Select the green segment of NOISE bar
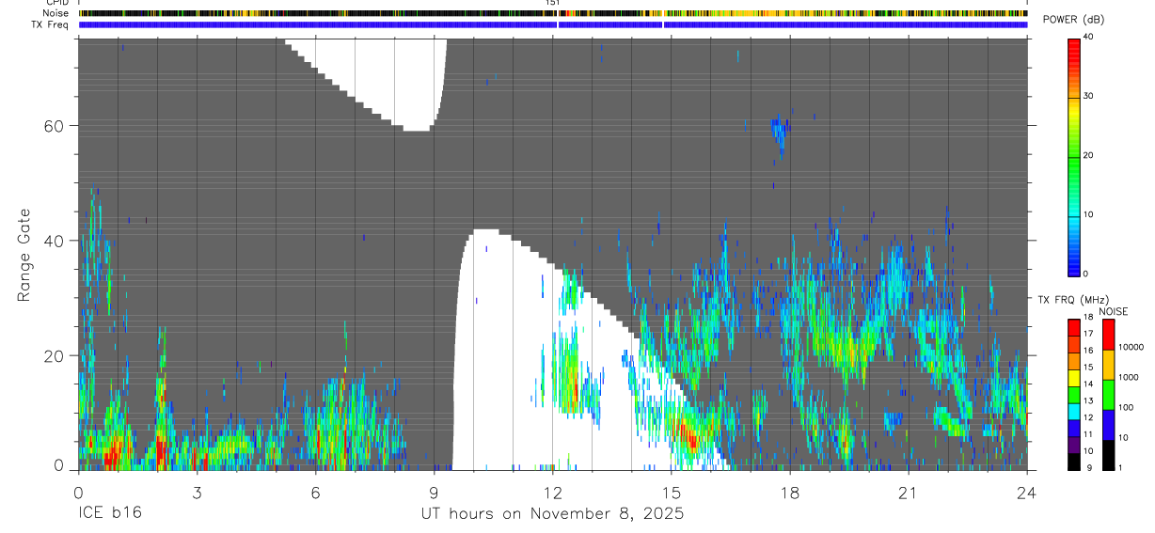Image resolution: width=1155 pixels, height=533 pixels. pos(1108,395)
